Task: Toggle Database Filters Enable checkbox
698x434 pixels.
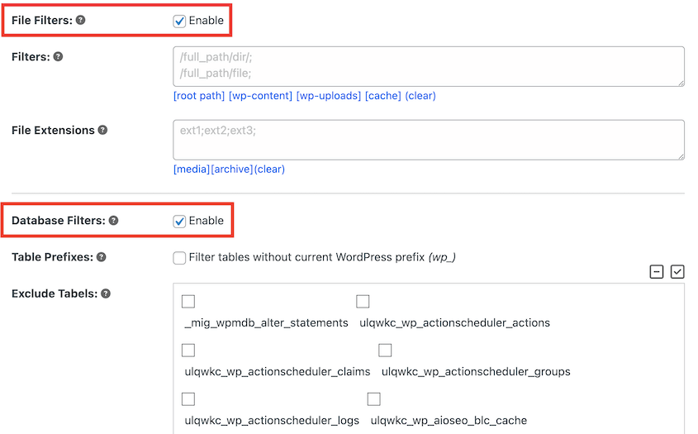Action: [x=179, y=221]
